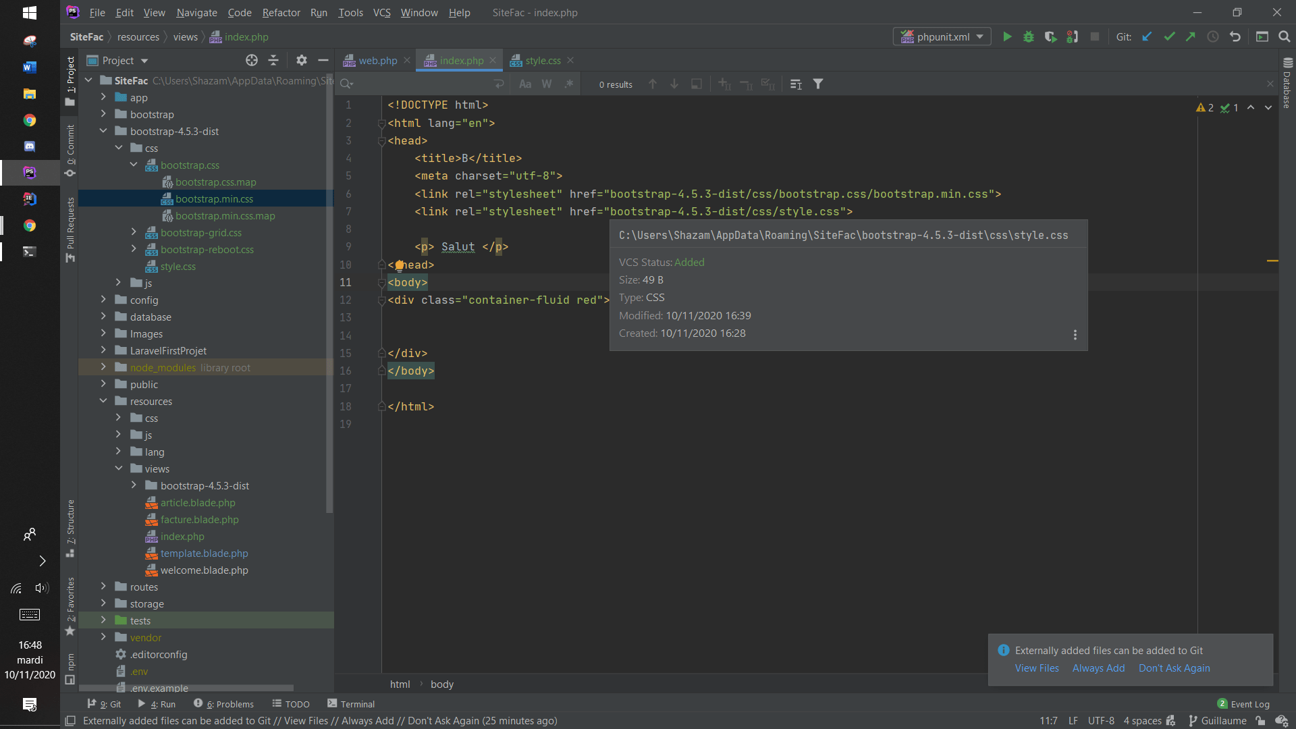Open the Navigate menu
The height and width of the screenshot is (729, 1296).
point(196,12)
